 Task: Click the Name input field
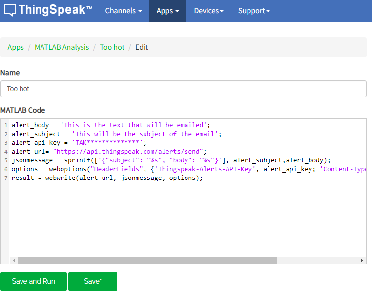[x=184, y=89]
